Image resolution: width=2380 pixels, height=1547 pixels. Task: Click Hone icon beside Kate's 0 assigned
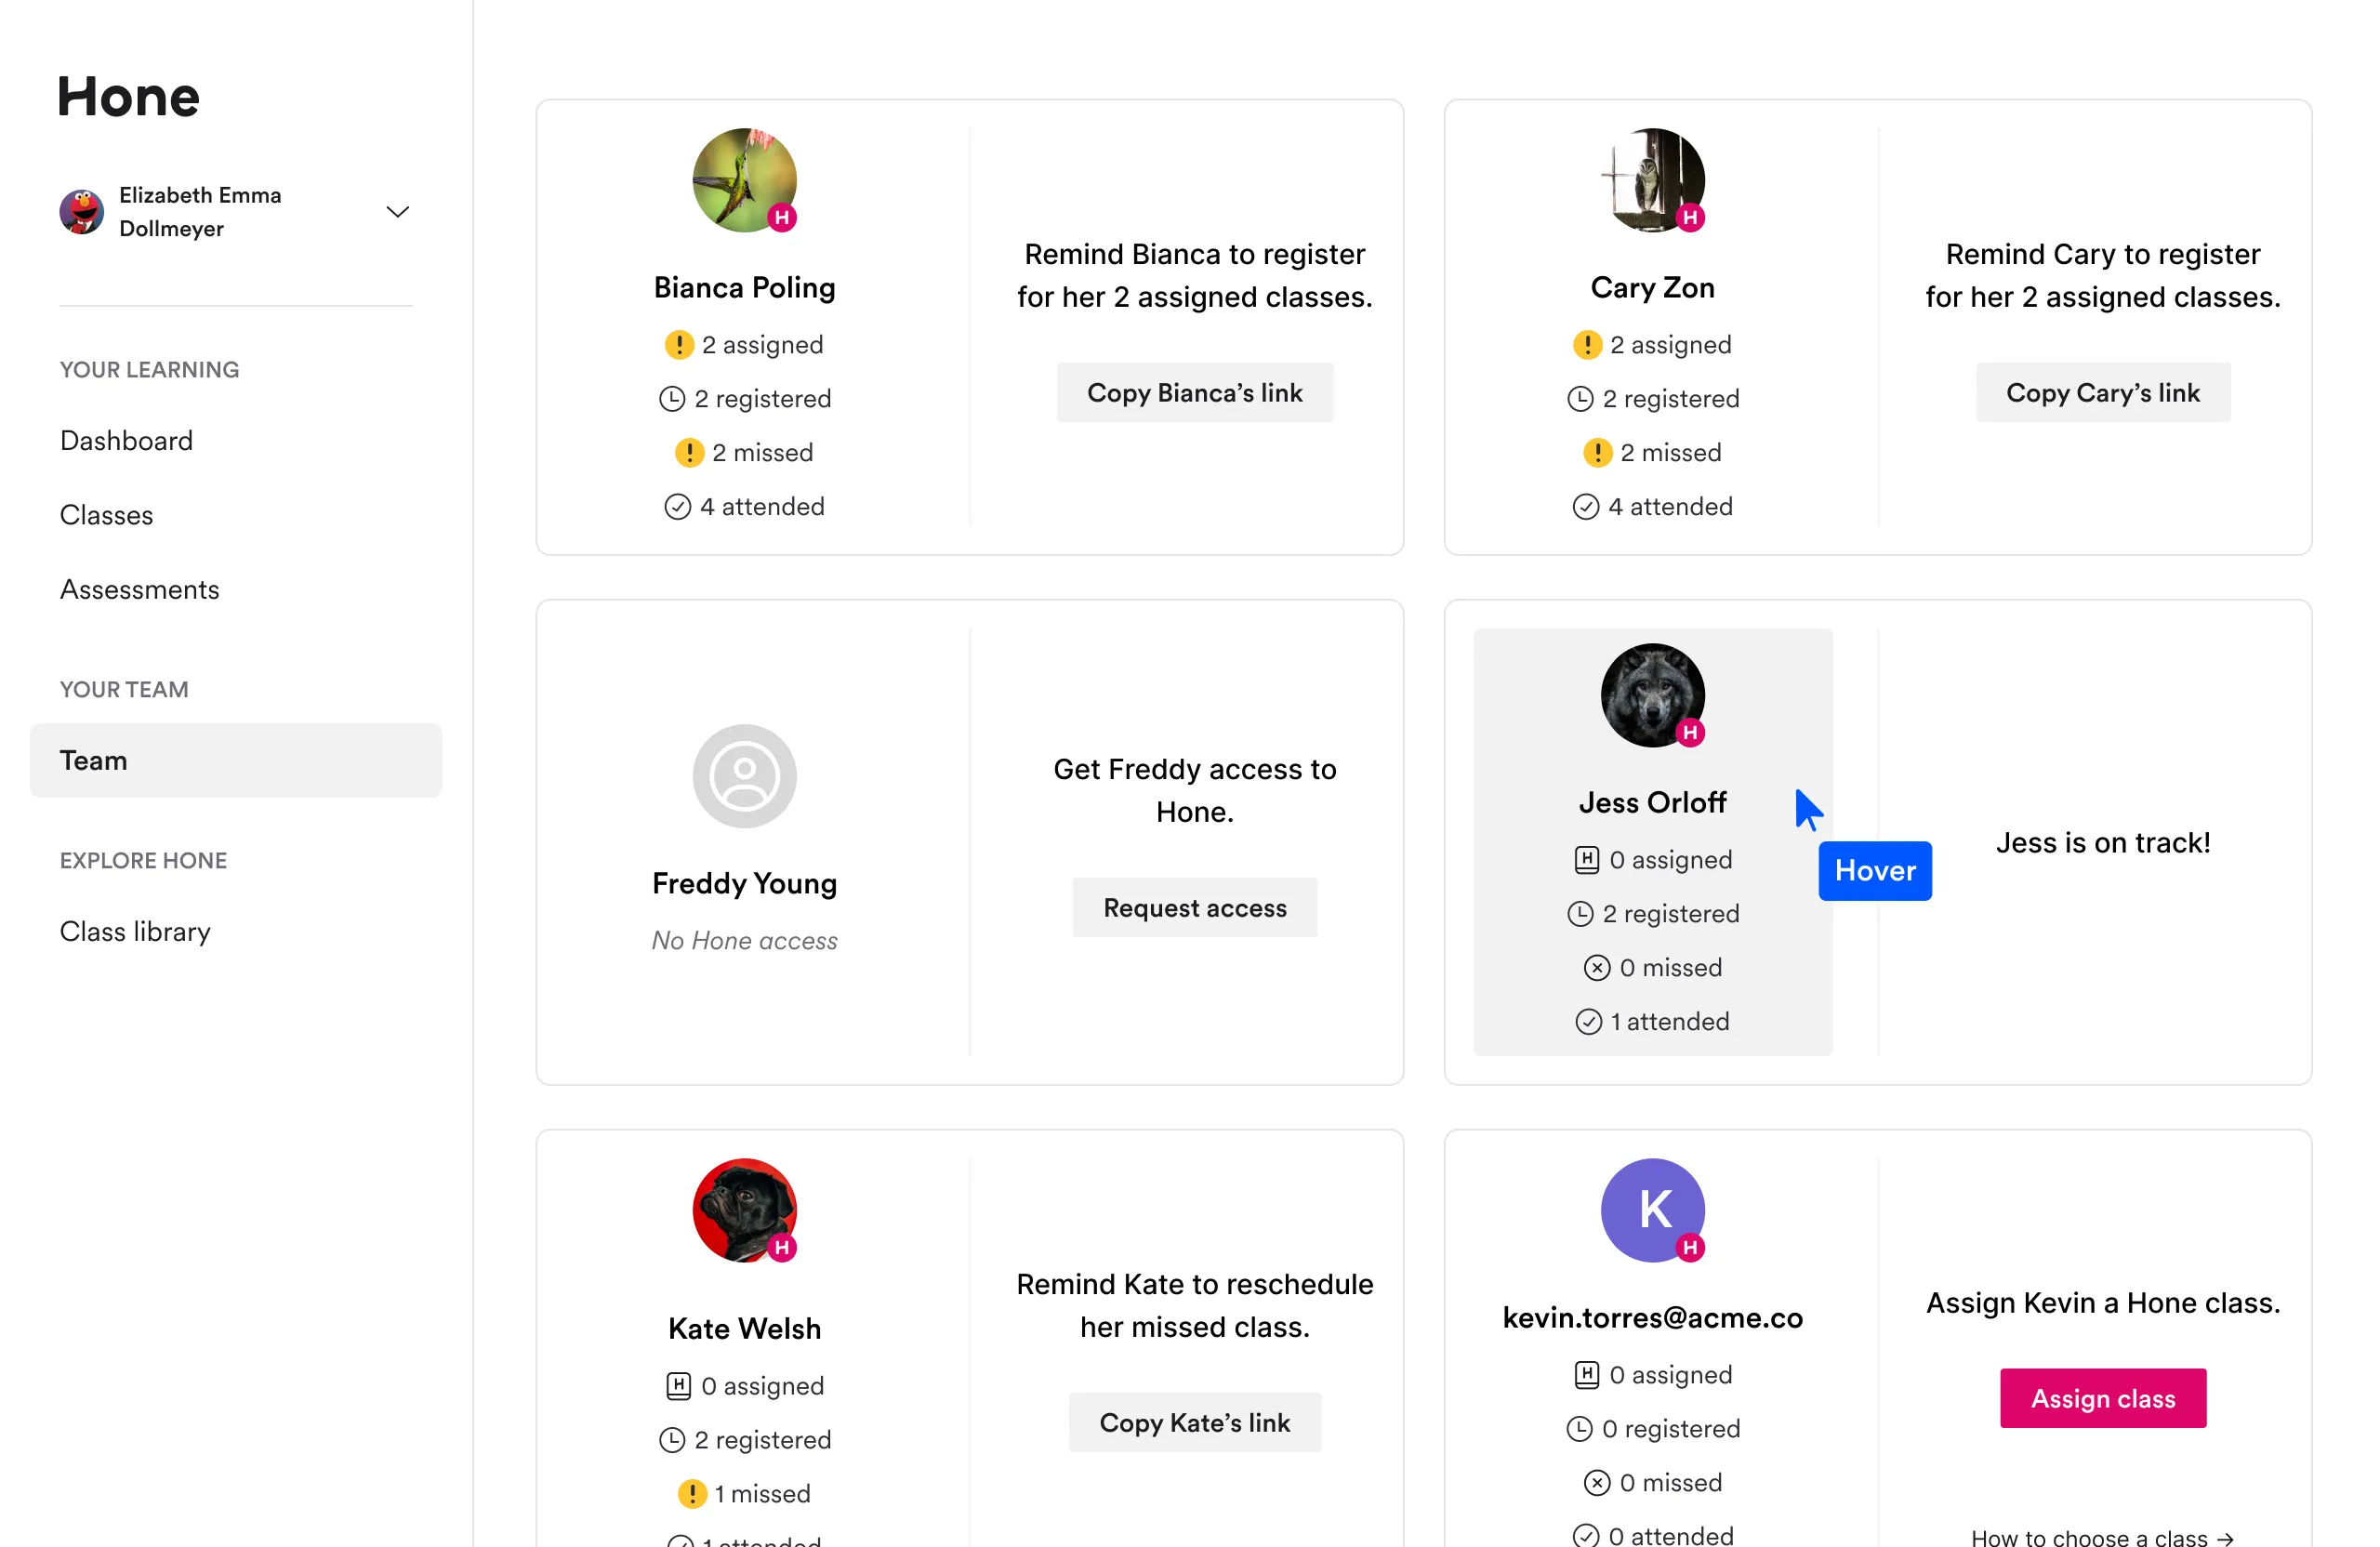pos(678,1386)
